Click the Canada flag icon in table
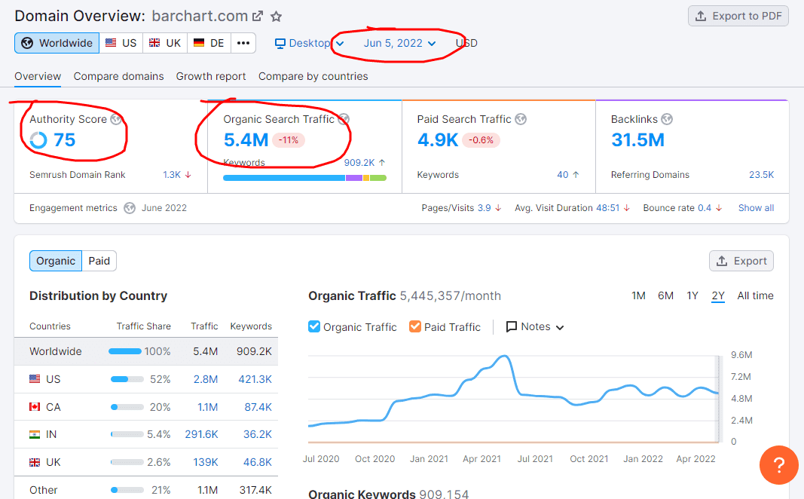Viewport: 804px width, 499px height. click(35, 407)
